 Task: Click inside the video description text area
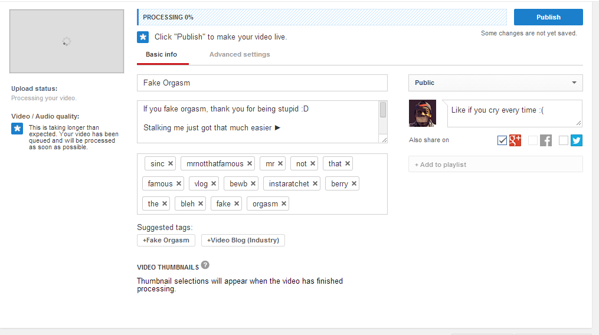tap(258, 122)
